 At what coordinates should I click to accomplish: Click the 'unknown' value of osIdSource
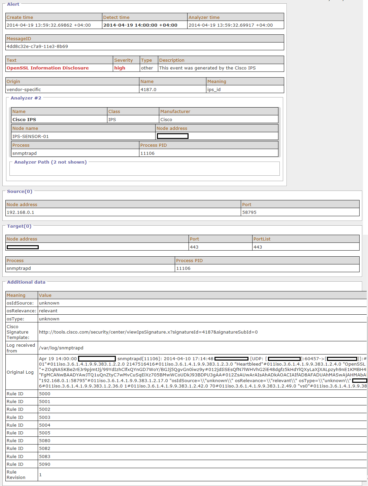pos(49,303)
